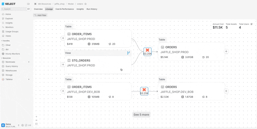Zoom out on the lineage canvas
Viewport: 257px width, 129px height.
pos(36,120)
